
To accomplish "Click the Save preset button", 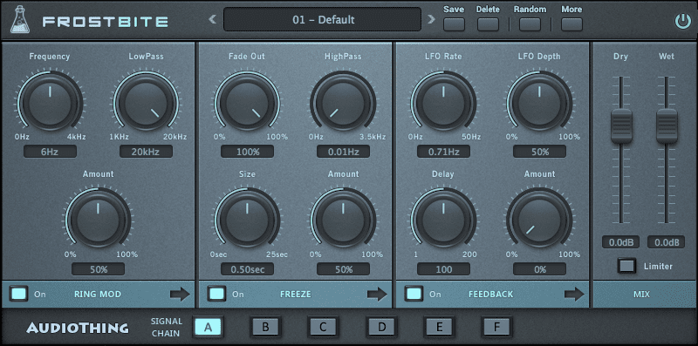I will coord(454,24).
